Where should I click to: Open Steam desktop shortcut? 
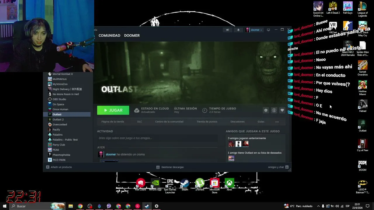click(x=185, y=185)
